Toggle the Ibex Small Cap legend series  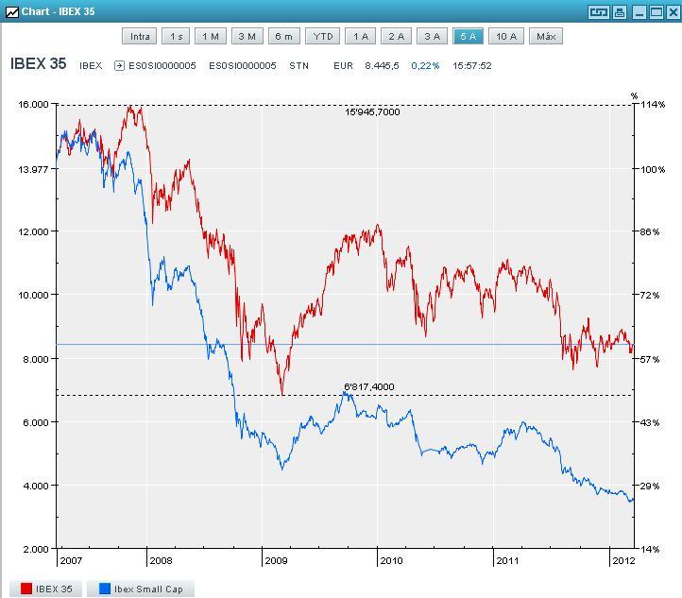pyautogui.click(x=141, y=589)
